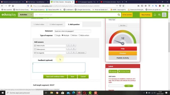Move up the 'Falava muito' answer

(69, 45)
